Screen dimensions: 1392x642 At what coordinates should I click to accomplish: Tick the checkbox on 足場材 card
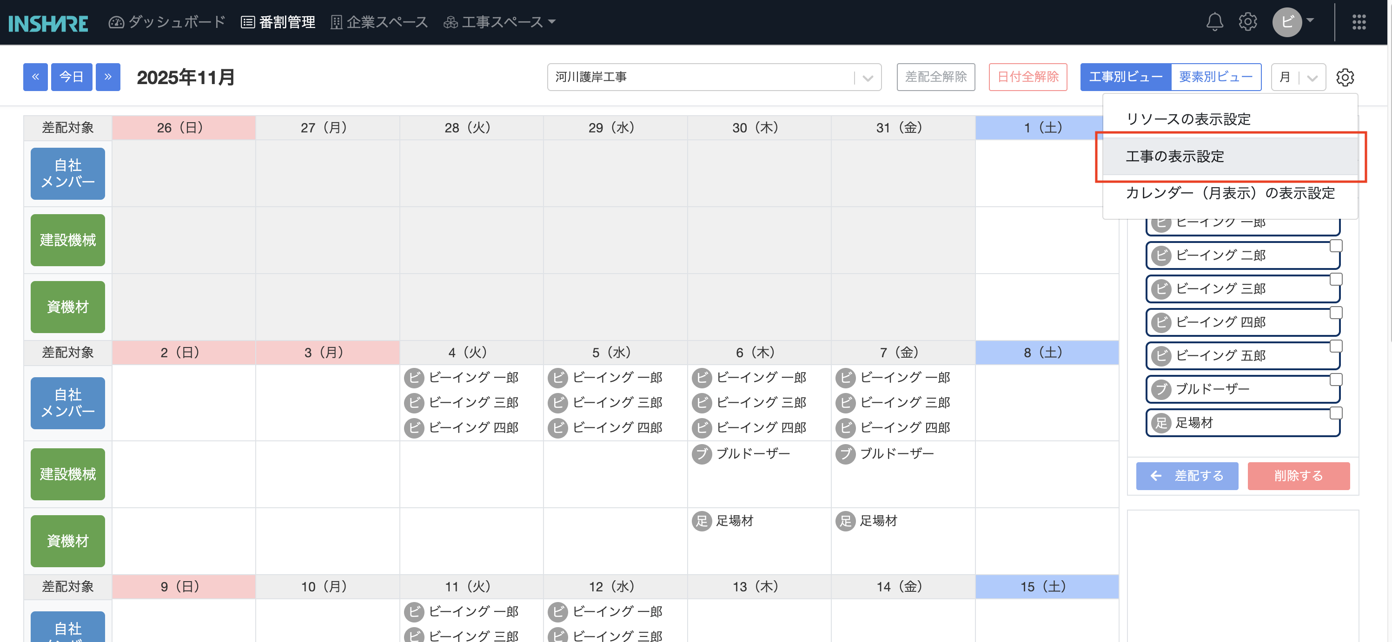pyautogui.click(x=1336, y=413)
